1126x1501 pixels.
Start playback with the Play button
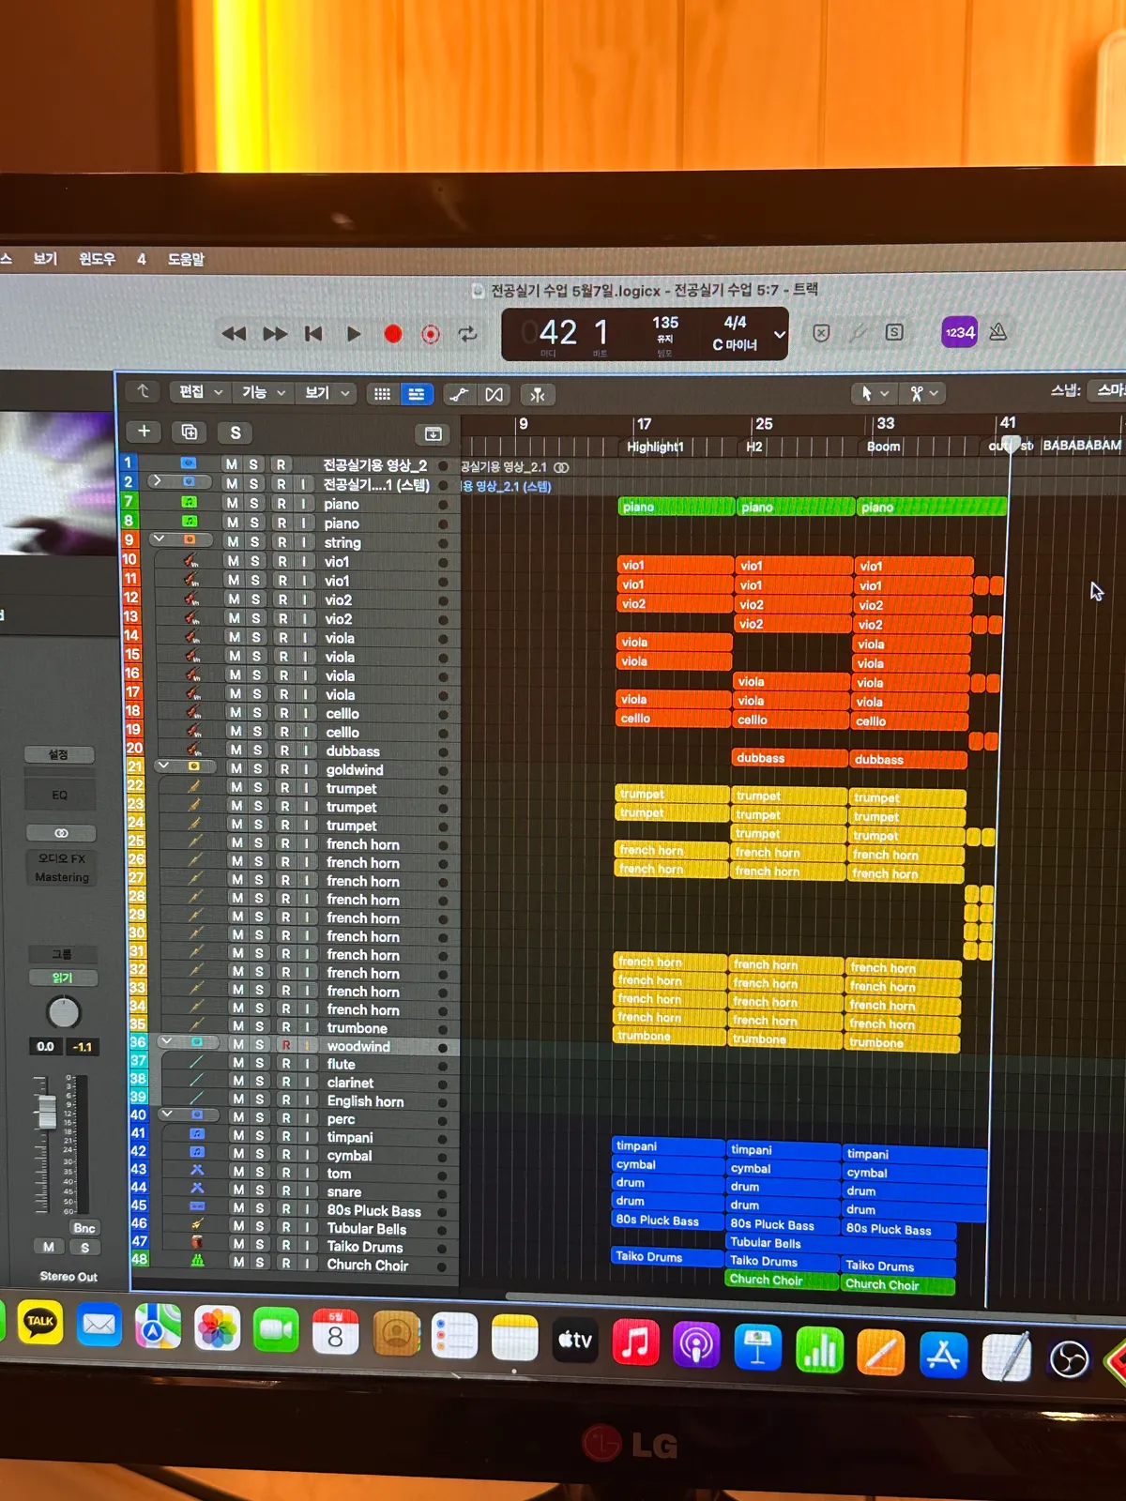pyautogui.click(x=354, y=333)
